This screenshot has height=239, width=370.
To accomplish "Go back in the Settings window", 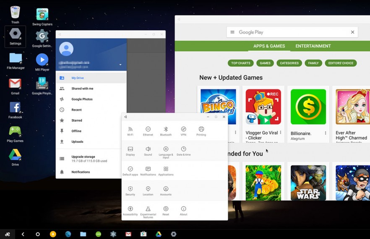I will point(125,117).
